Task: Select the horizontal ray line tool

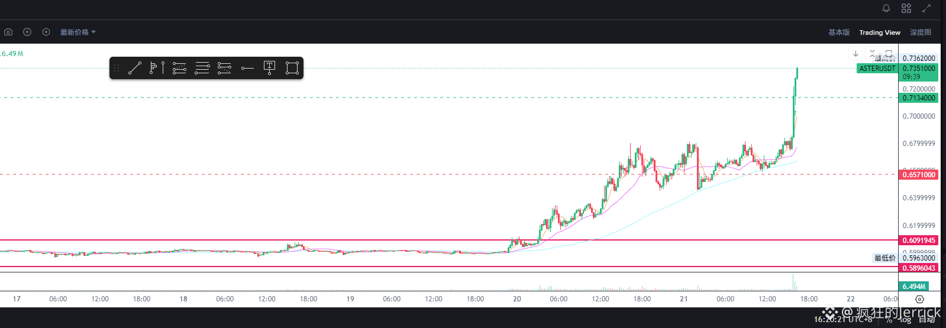Action: [x=247, y=68]
